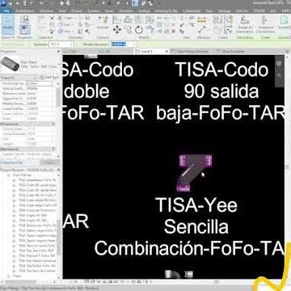291x291 pixels.
Task: Close the Properties palette
Action: [58, 52]
